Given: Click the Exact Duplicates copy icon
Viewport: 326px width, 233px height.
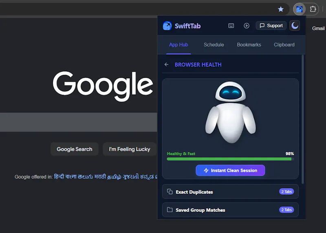Looking at the screenshot, I should coord(170,191).
